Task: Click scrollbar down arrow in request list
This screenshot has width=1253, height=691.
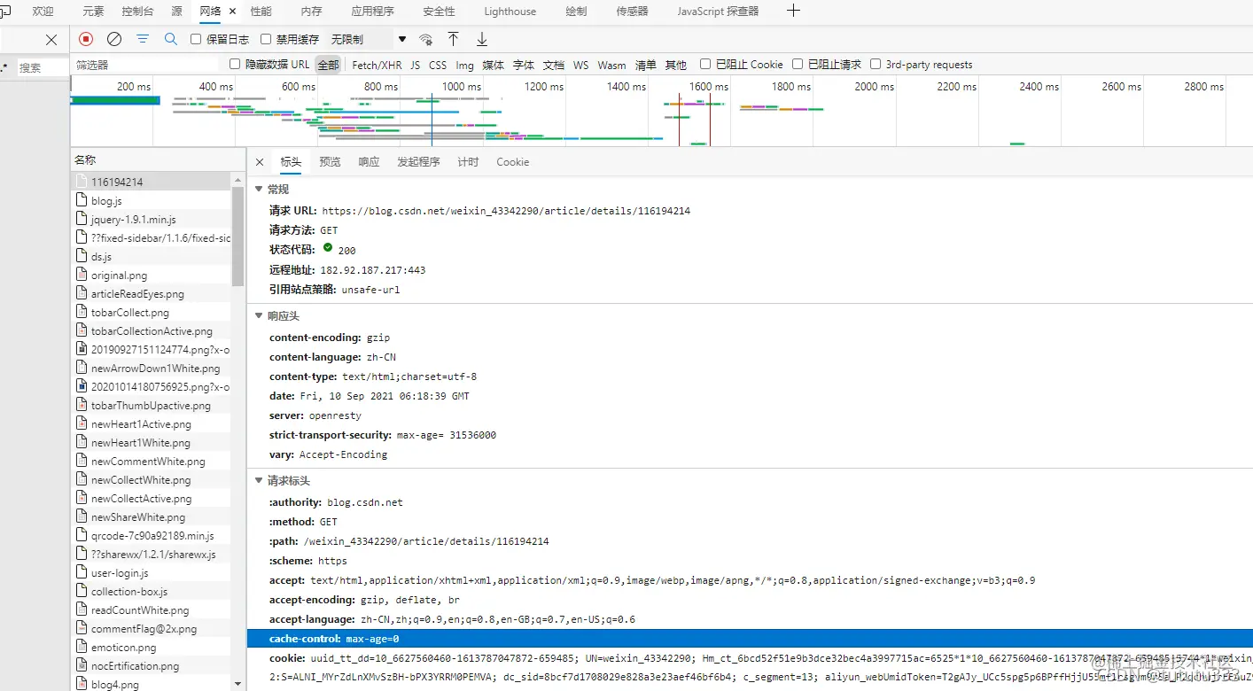Action: point(237,684)
